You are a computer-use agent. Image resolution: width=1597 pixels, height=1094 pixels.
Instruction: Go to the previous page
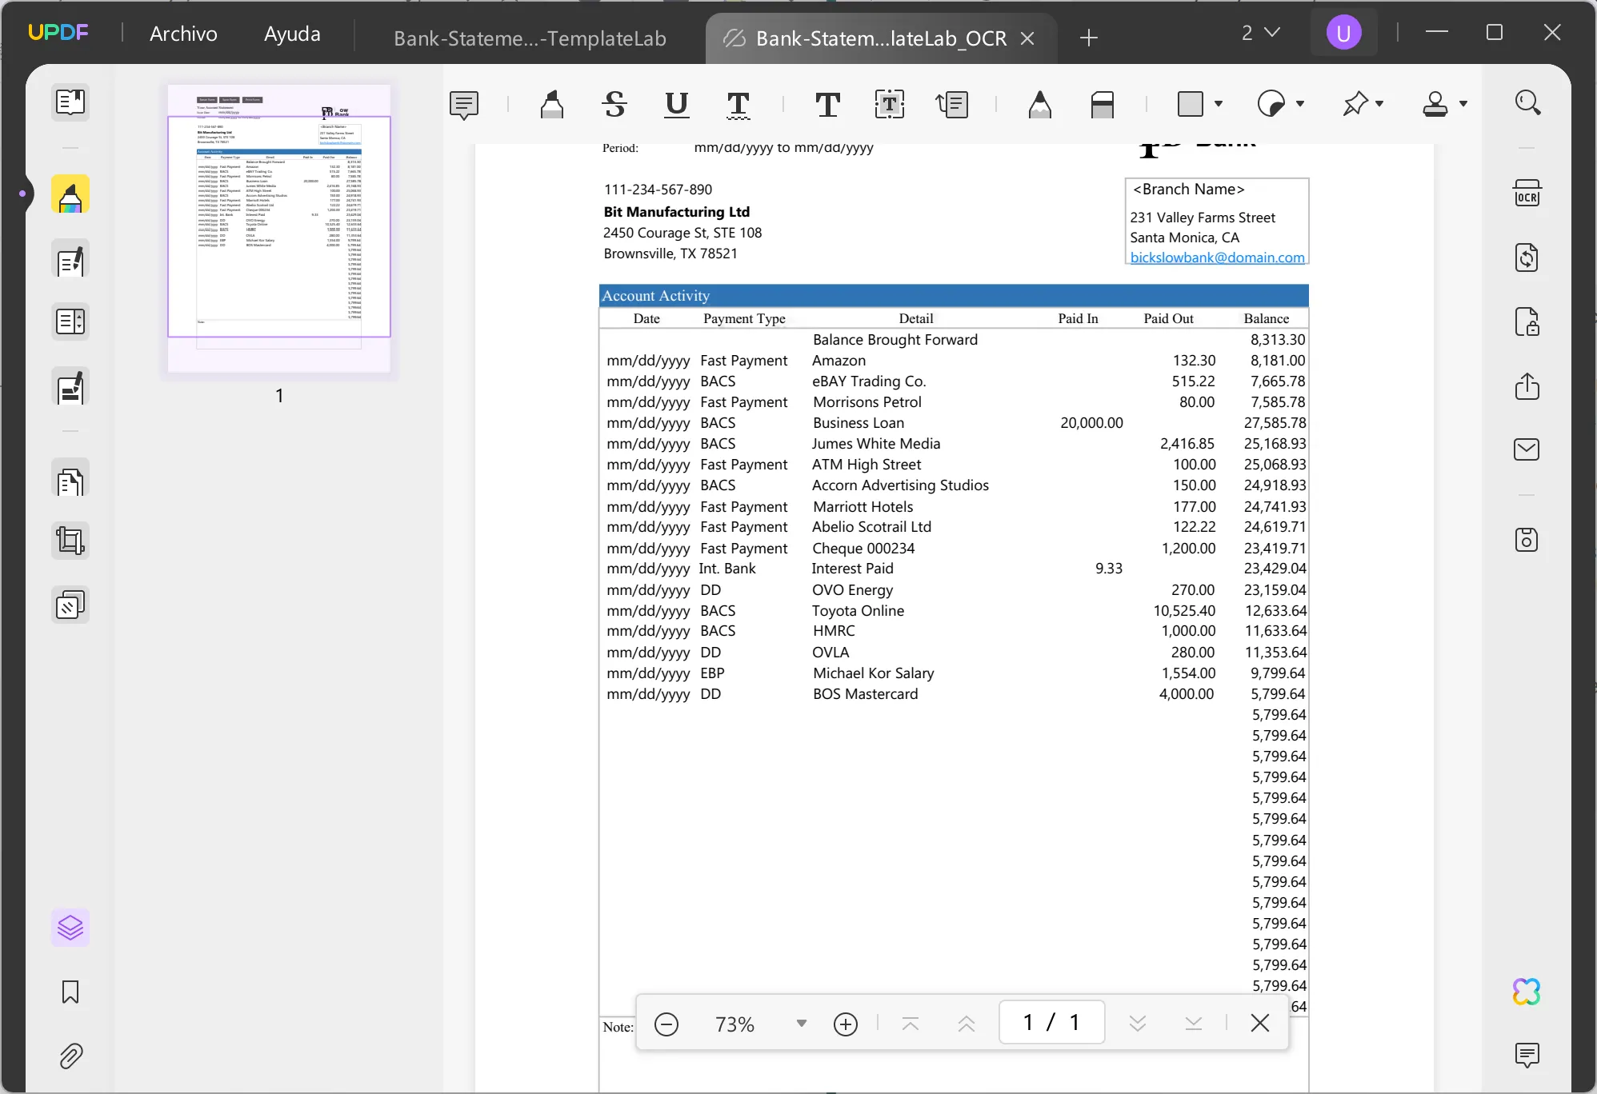[x=967, y=1024]
